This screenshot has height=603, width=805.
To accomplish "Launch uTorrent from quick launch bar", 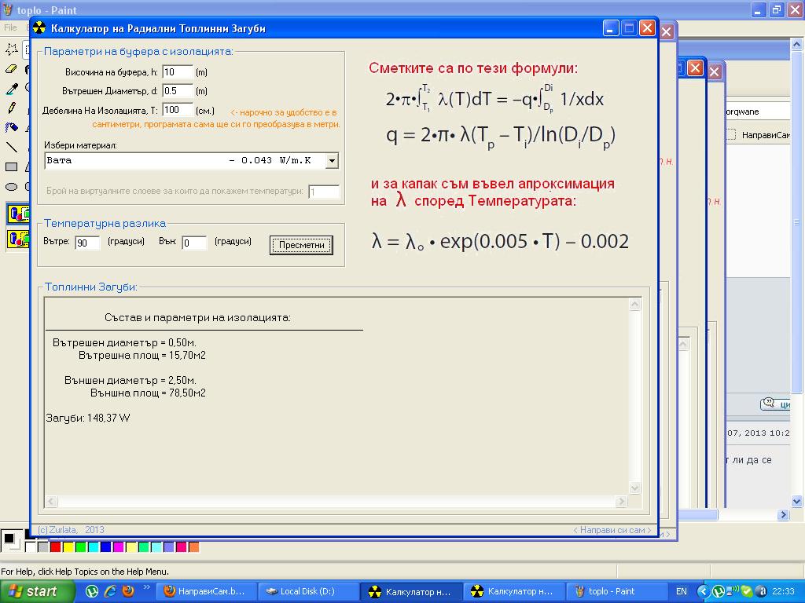I will [92, 591].
